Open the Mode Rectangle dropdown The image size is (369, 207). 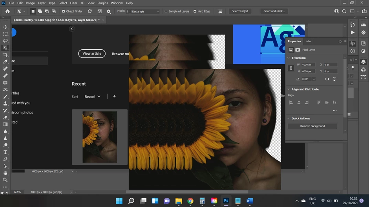point(143,11)
